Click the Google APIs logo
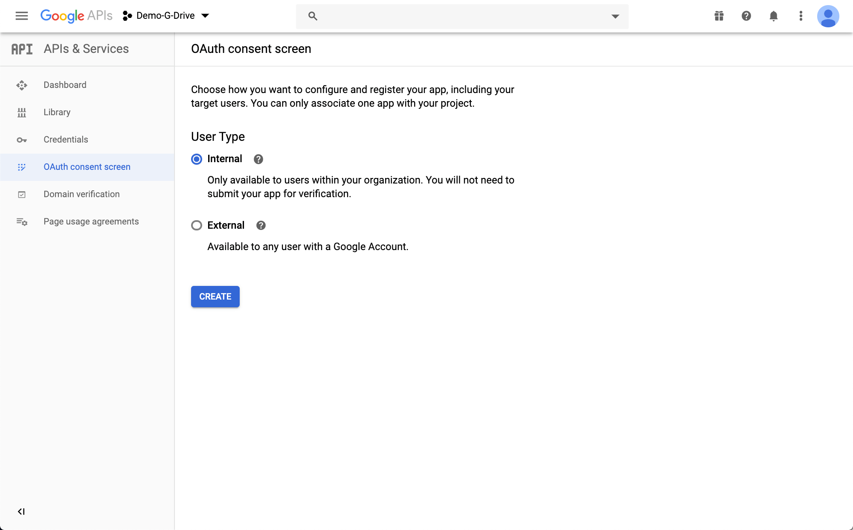This screenshot has width=853, height=530. pyautogui.click(x=76, y=16)
